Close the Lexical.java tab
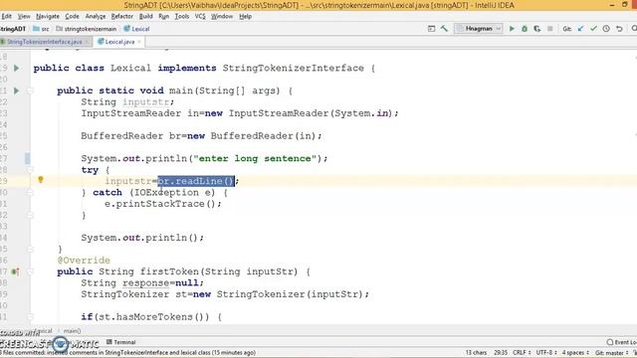637x358 pixels. pyautogui.click(x=139, y=42)
